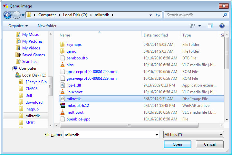This screenshot has width=232, height=155.
Task: Click the file list scroll right arrow
Action: click(x=221, y=125)
